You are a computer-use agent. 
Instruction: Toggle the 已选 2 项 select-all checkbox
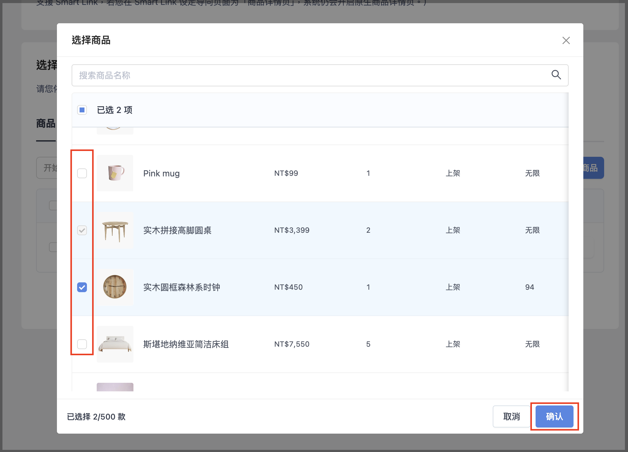82,110
